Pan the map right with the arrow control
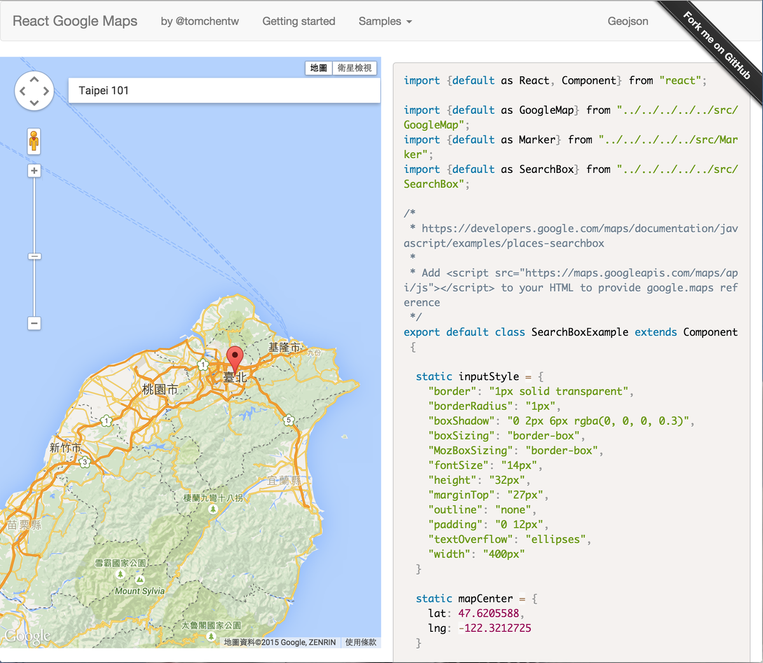 (45, 90)
